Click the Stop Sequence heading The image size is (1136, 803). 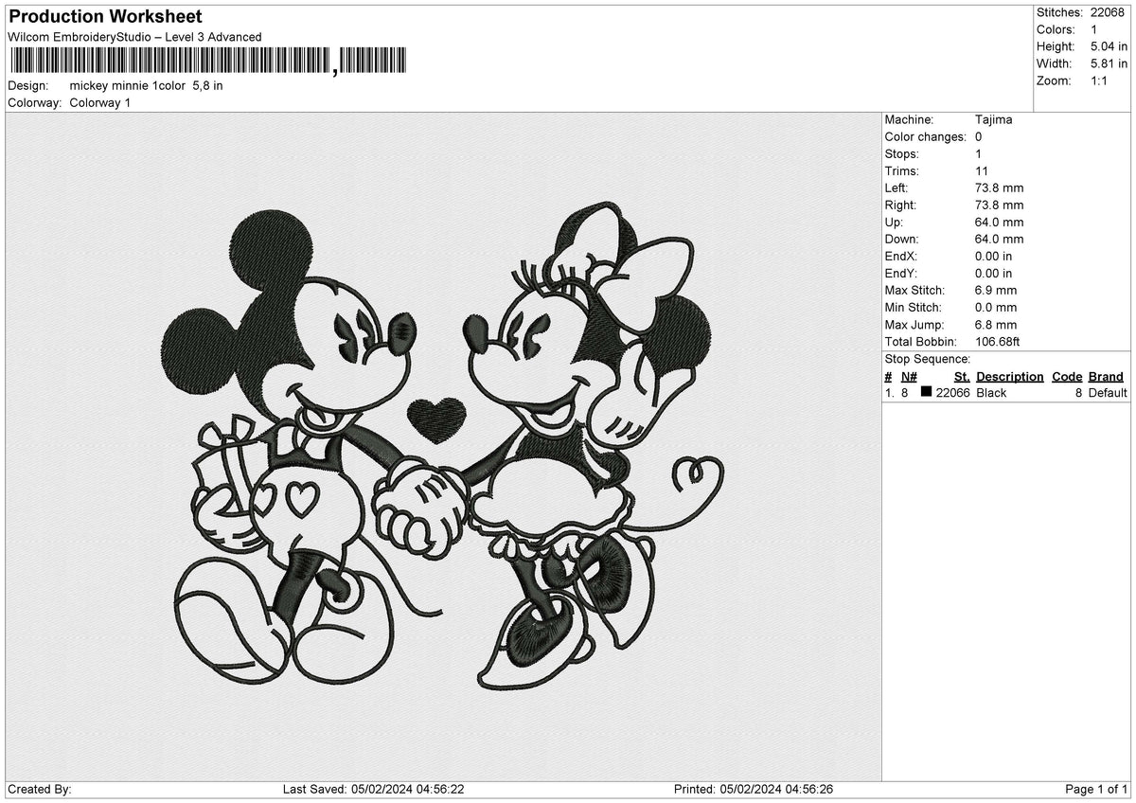pyautogui.click(x=928, y=359)
